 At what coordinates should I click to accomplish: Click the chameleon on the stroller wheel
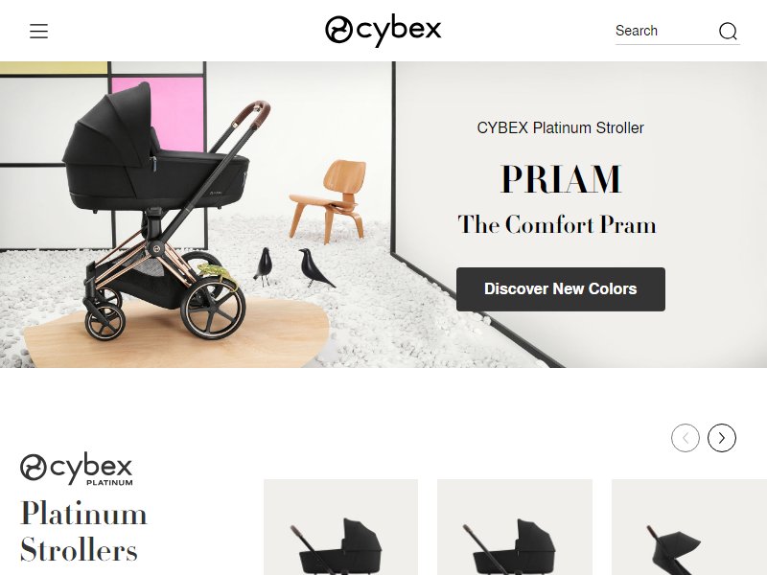(x=217, y=274)
